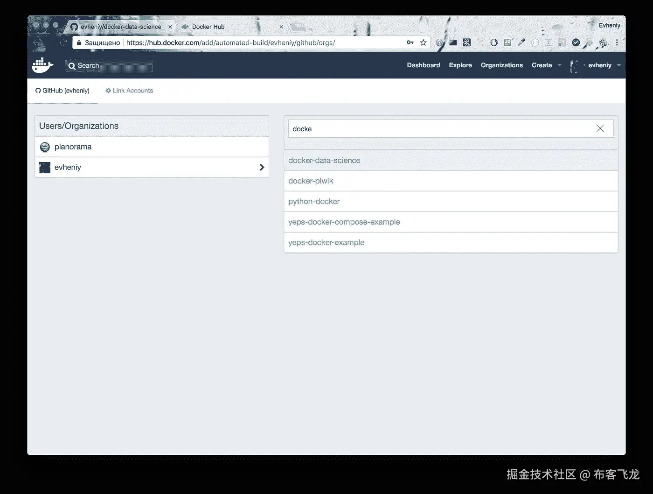Expand the Create dropdown arrow

559,65
